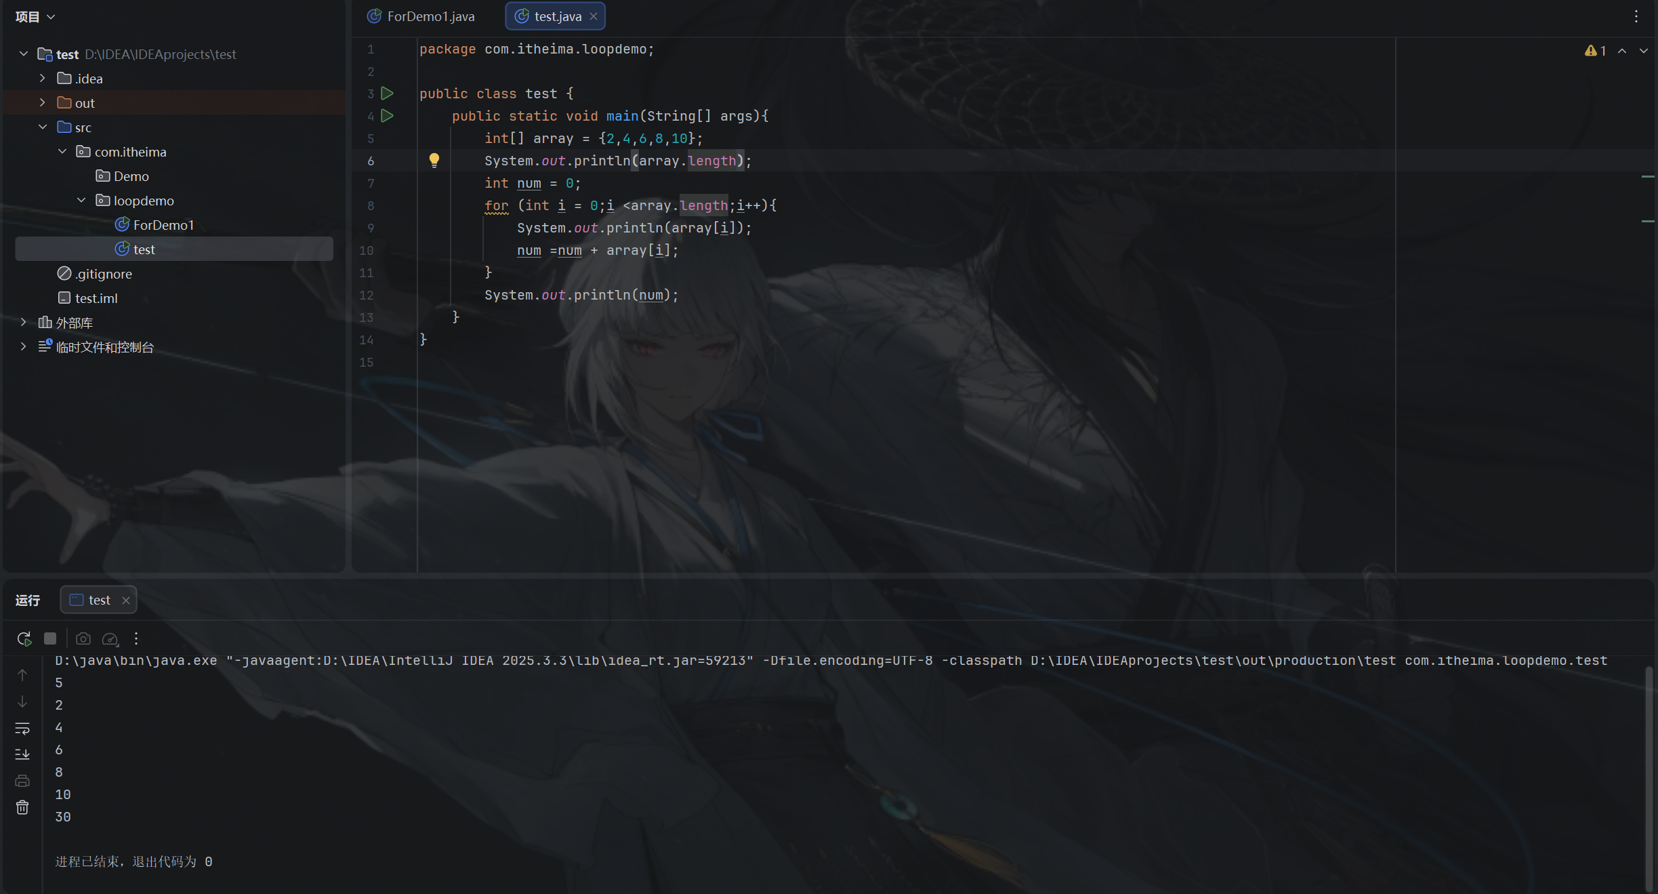
Task: Close the test.java editor tab
Action: (594, 16)
